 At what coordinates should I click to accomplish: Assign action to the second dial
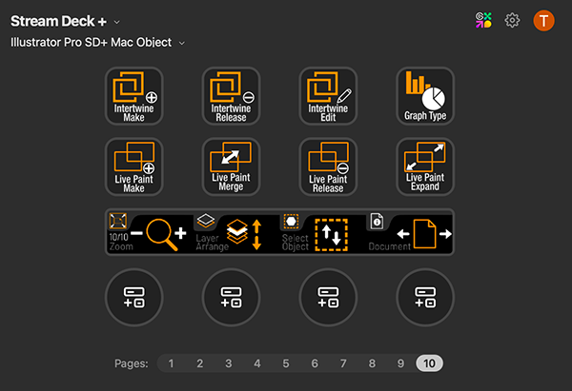click(x=231, y=298)
